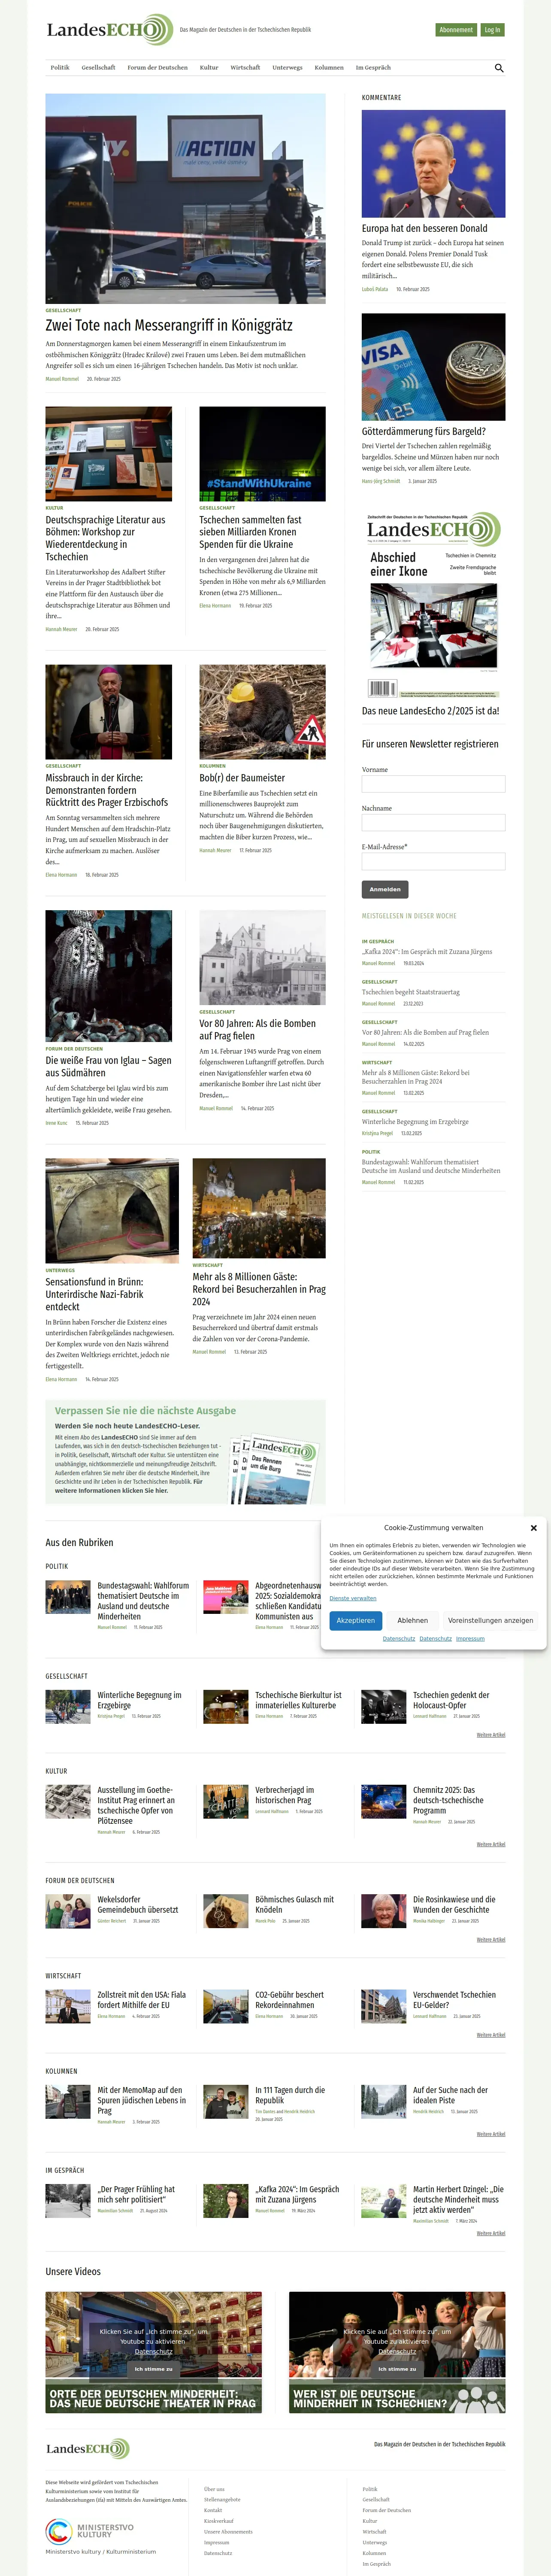Open the Kultur menu item
Image resolution: width=551 pixels, height=2576 pixels.
pyautogui.click(x=208, y=67)
